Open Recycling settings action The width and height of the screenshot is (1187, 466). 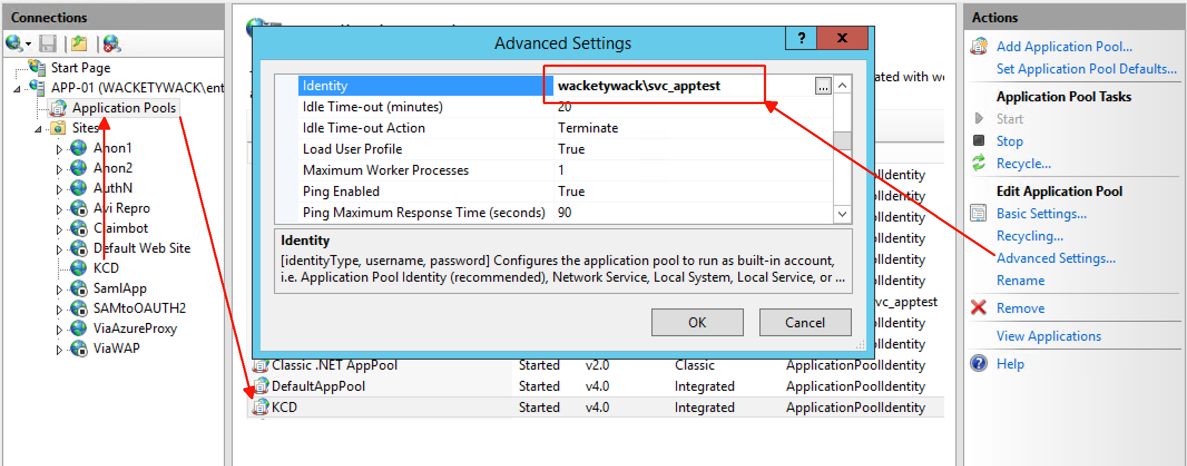(x=1030, y=236)
